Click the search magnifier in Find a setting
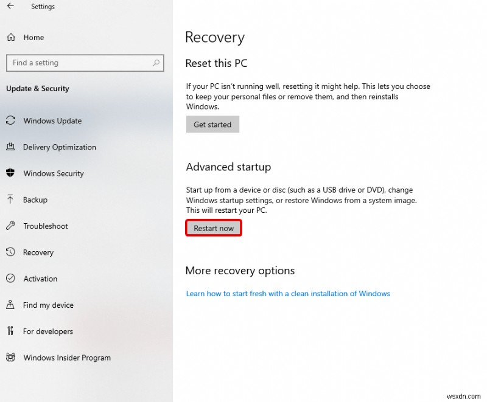 pyautogui.click(x=156, y=63)
